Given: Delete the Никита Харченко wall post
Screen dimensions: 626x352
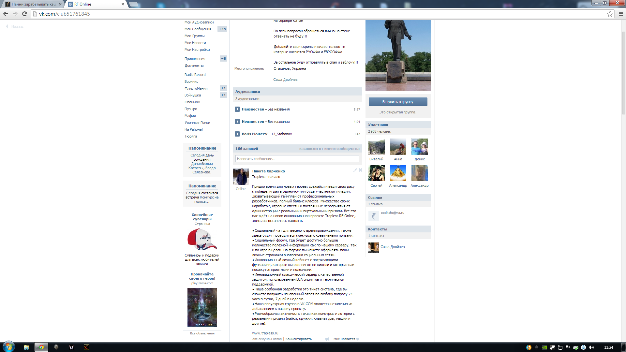Looking at the screenshot, I should click(360, 170).
